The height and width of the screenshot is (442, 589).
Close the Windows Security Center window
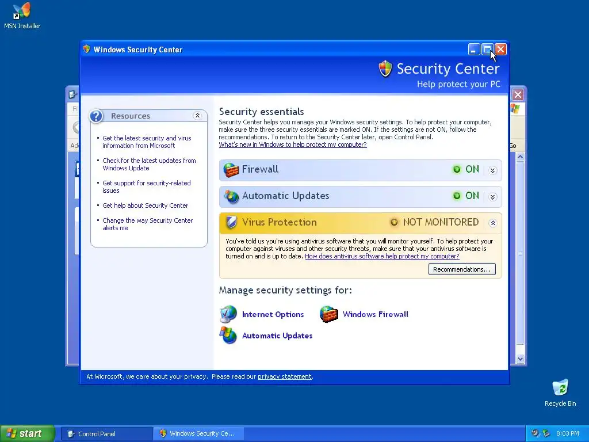pos(500,49)
